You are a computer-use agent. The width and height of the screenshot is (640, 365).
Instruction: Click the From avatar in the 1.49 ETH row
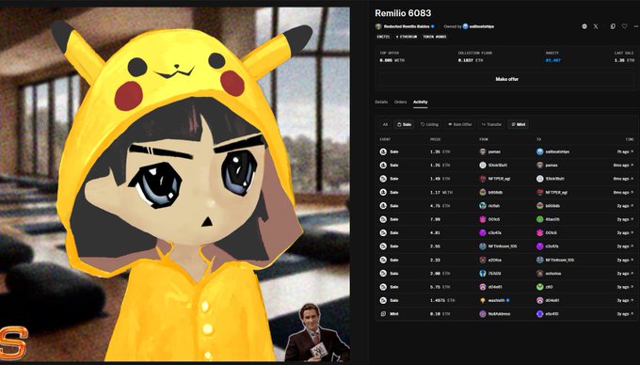pos(483,179)
